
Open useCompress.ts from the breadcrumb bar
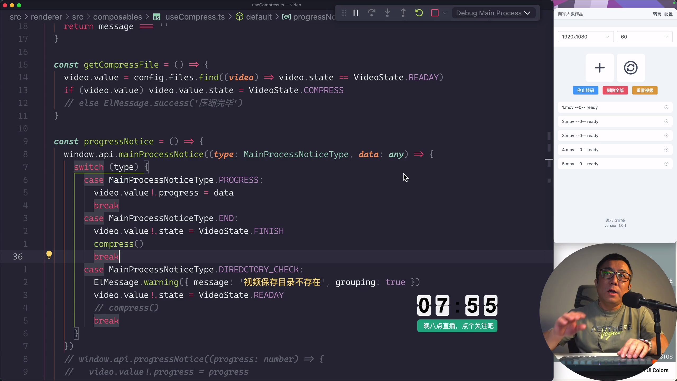coord(194,17)
